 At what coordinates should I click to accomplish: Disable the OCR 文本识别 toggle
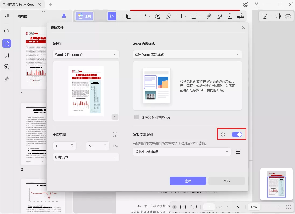click(x=237, y=134)
